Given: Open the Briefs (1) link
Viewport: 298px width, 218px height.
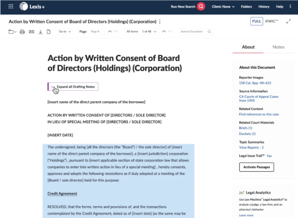Looking at the screenshot, I should 246,128.
